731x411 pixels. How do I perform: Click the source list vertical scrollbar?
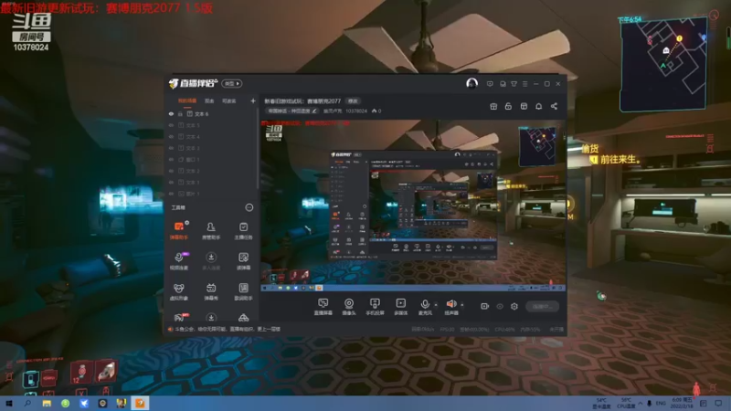[258, 148]
